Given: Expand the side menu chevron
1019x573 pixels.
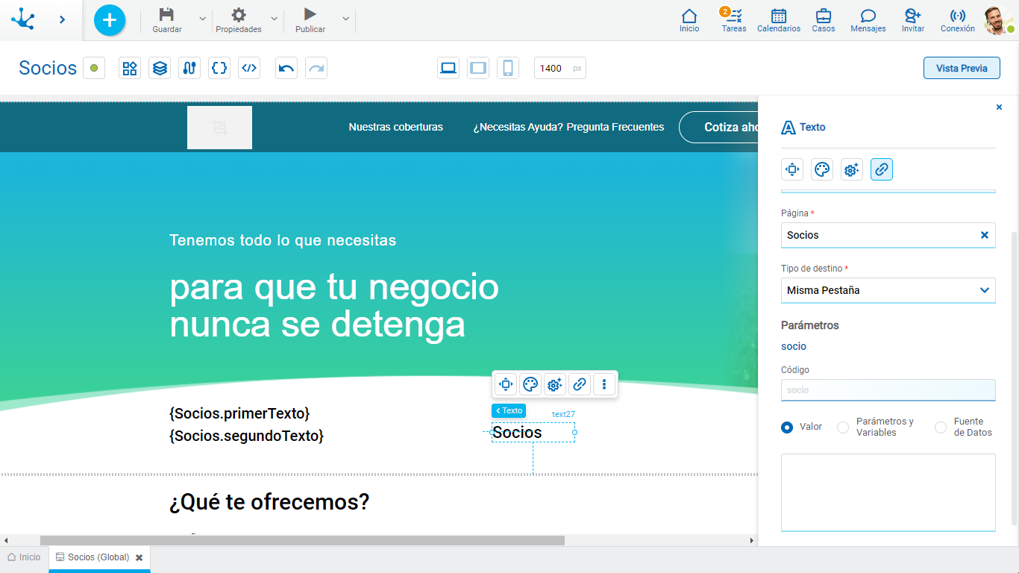Looking at the screenshot, I should (x=63, y=19).
